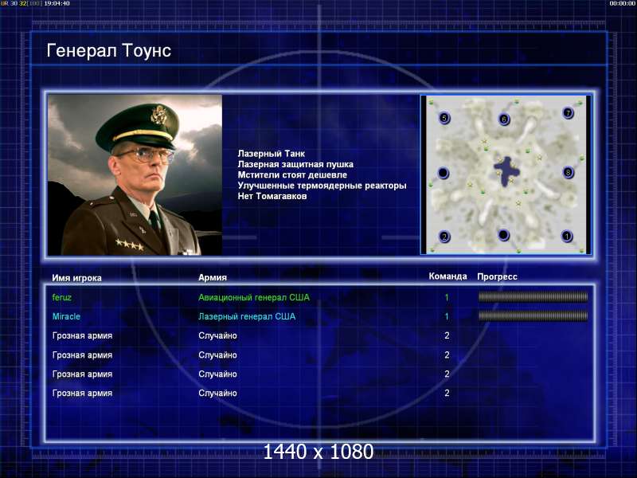Click the cap badge in general's portrait

pyautogui.click(x=158, y=115)
